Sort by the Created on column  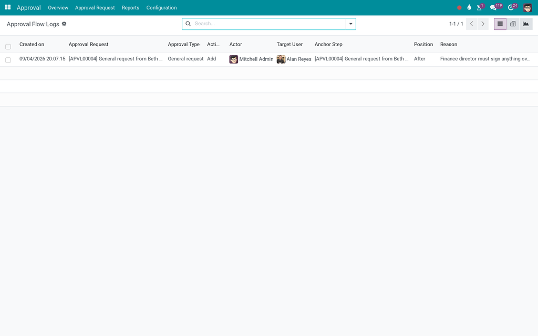pos(32,44)
